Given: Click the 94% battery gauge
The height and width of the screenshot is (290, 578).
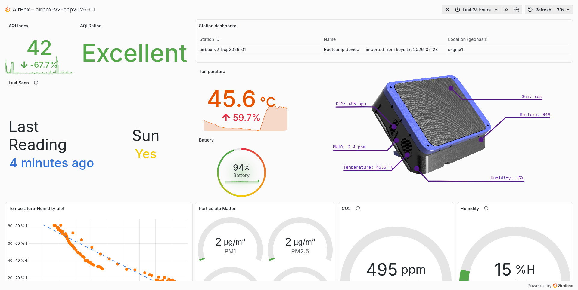Looking at the screenshot, I should tap(241, 172).
